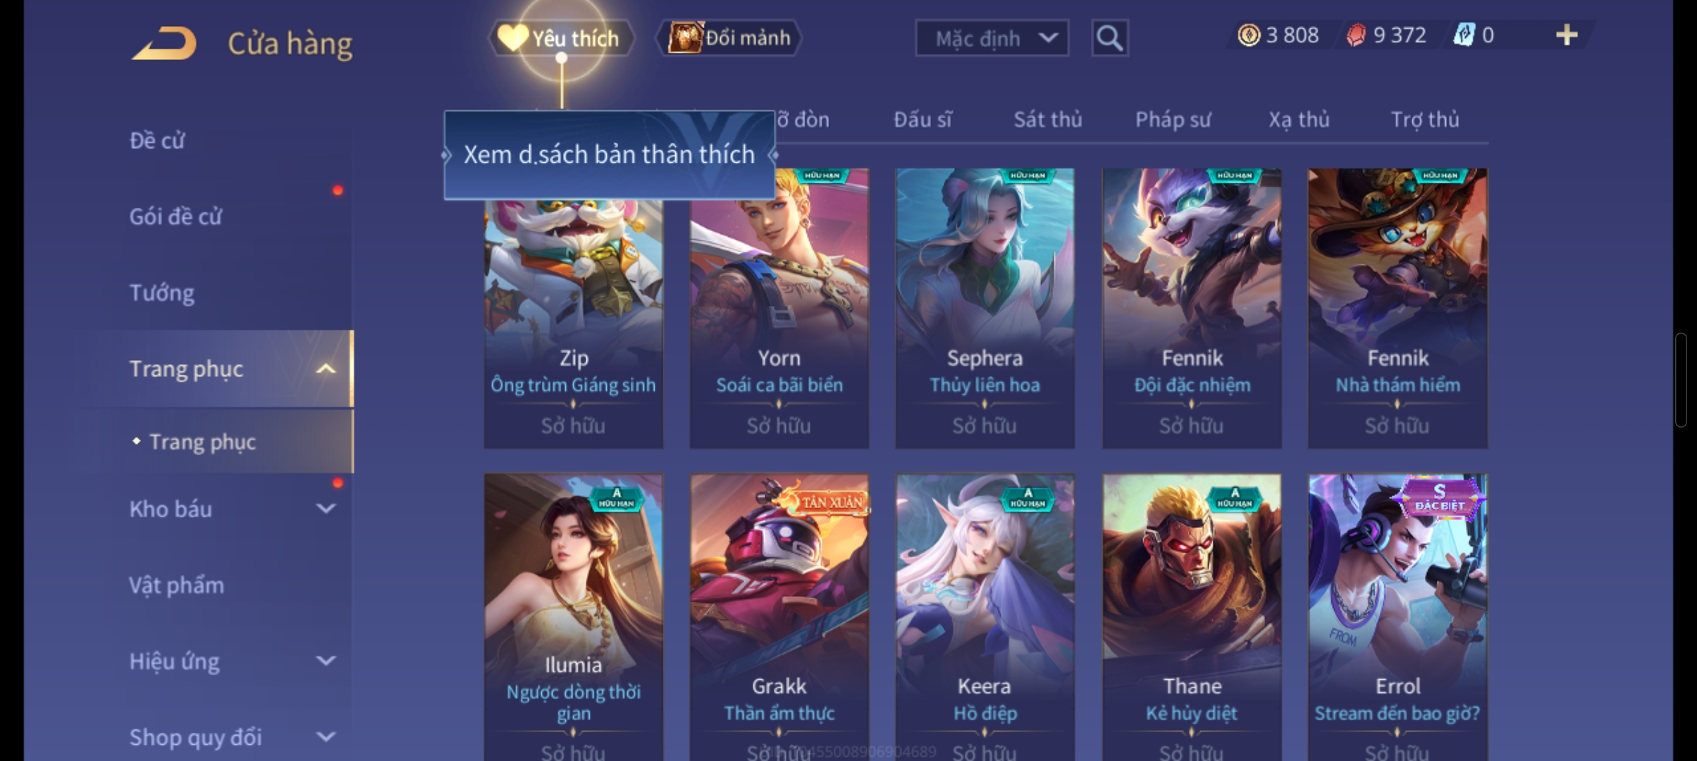
Task: Select the Sephera Thủy liên hoa skin card
Action: pos(985,308)
